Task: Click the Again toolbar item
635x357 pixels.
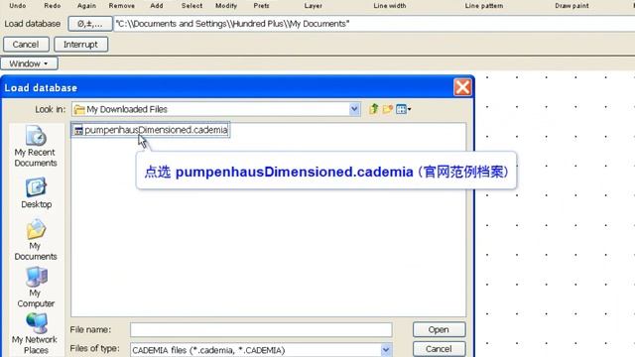Action: pos(86,6)
